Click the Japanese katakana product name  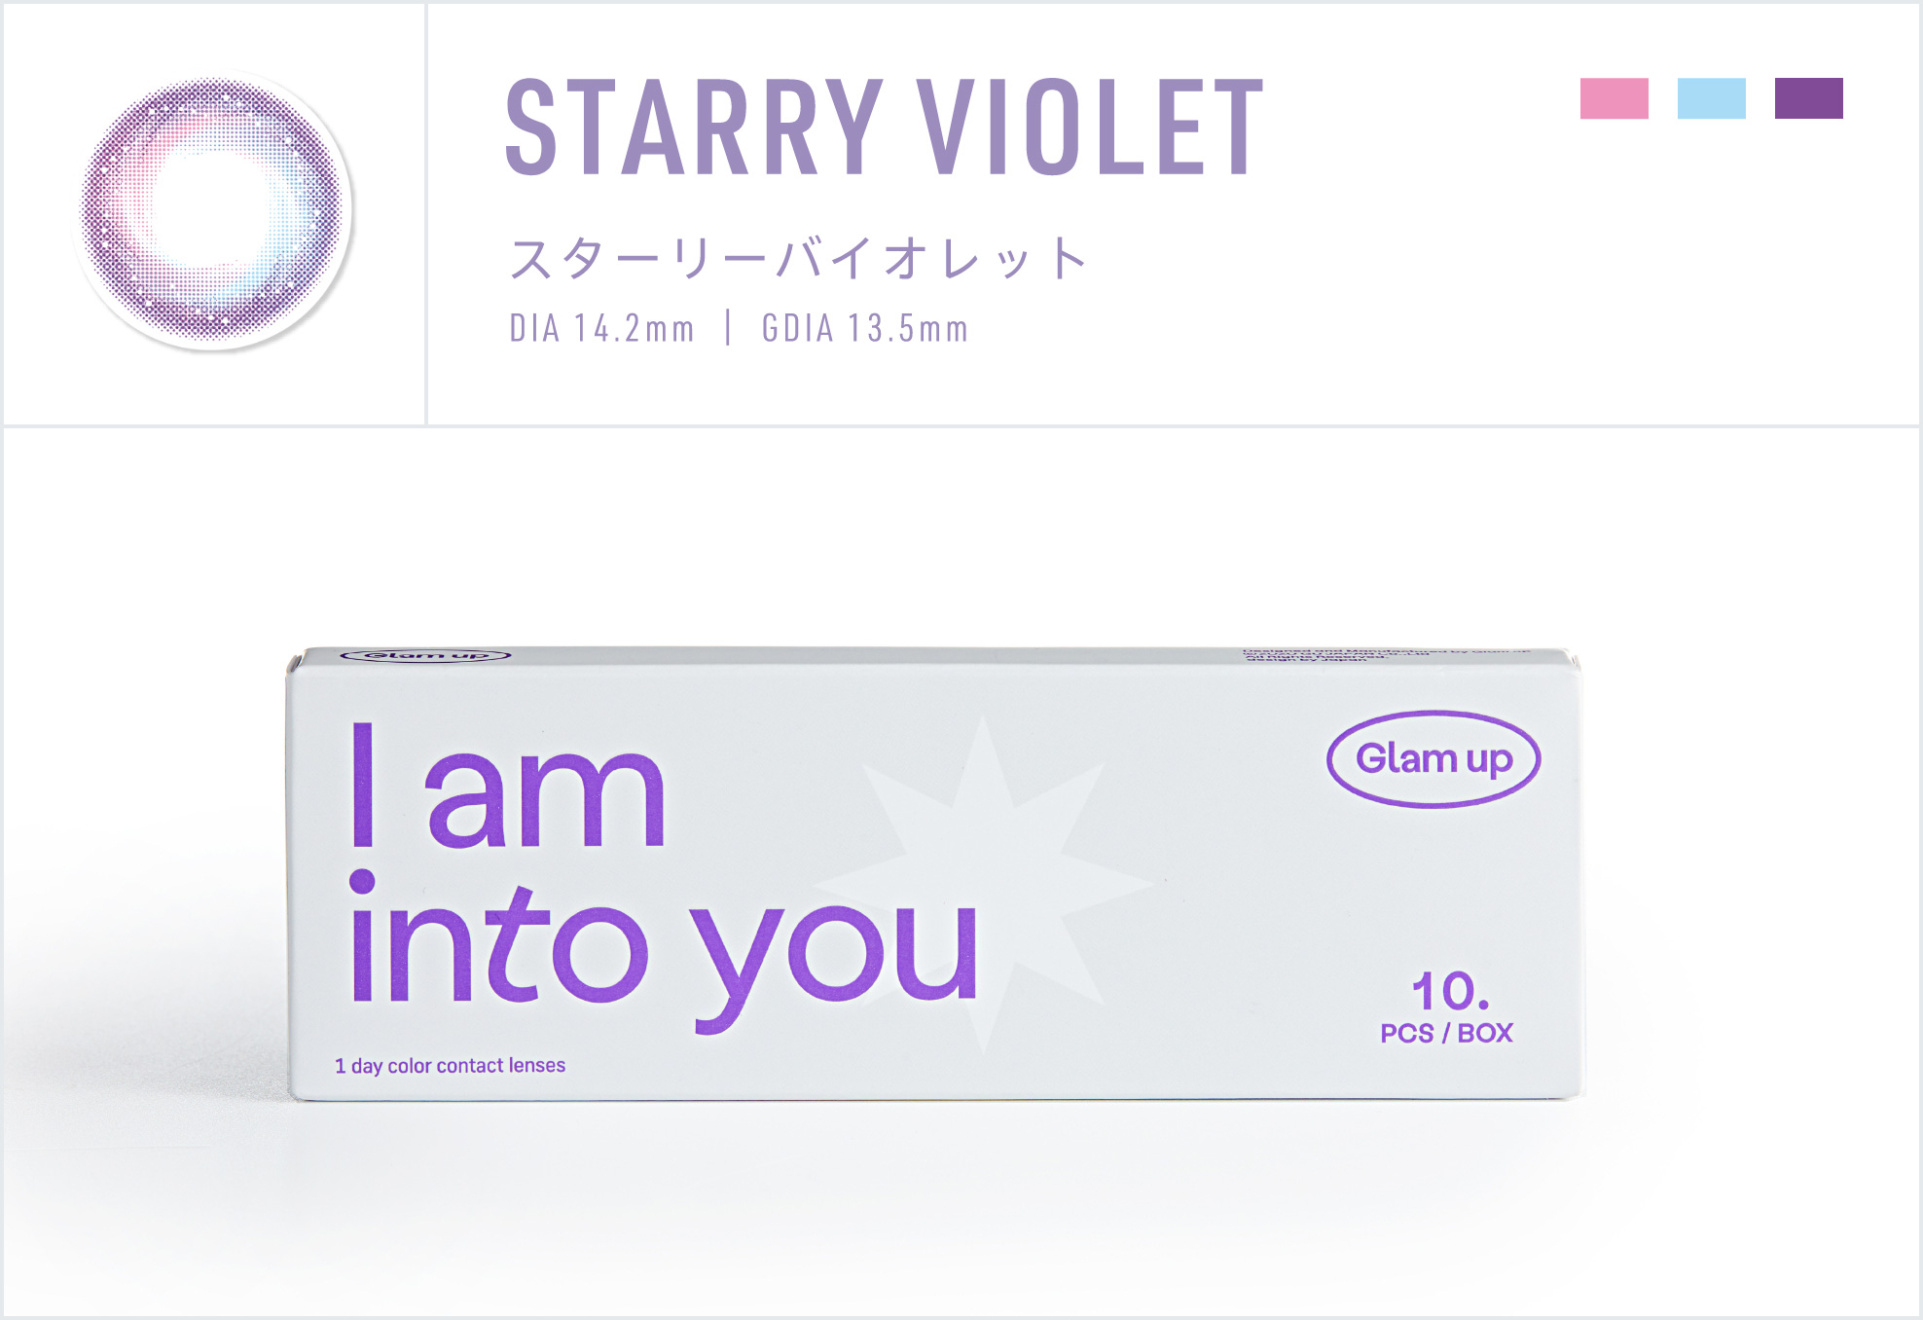tap(798, 259)
